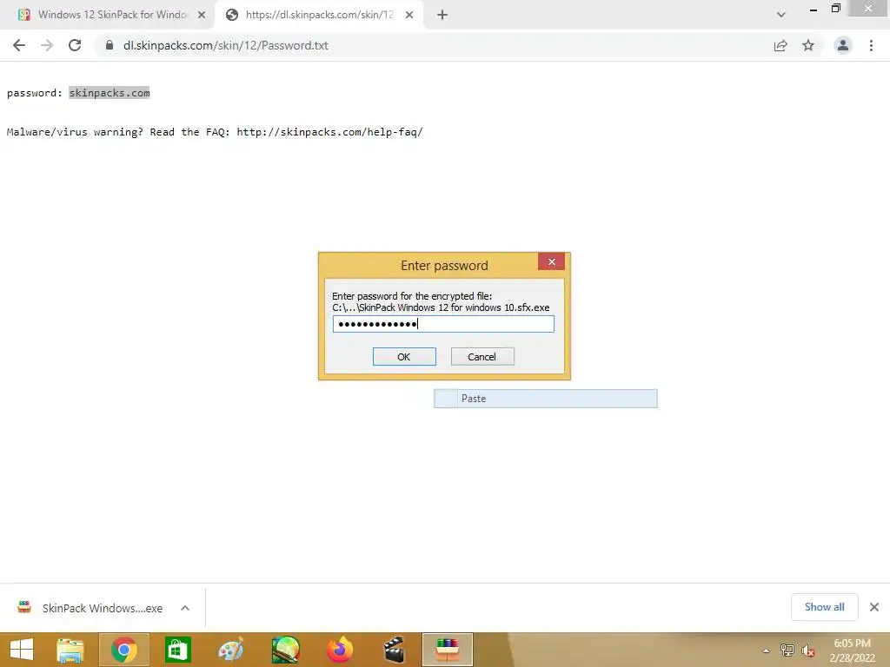Switch to Chrome in taskbar
The height and width of the screenshot is (667, 890).
pyautogui.click(x=123, y=650)
